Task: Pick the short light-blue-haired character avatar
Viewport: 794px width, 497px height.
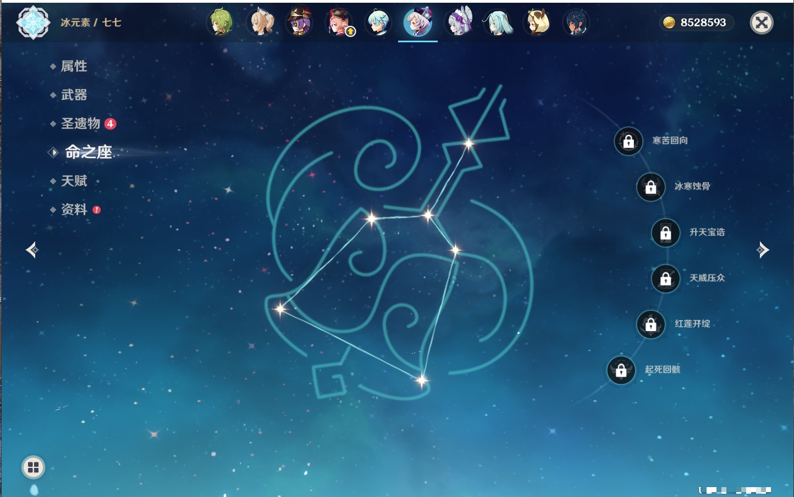Action: point(379,23)
